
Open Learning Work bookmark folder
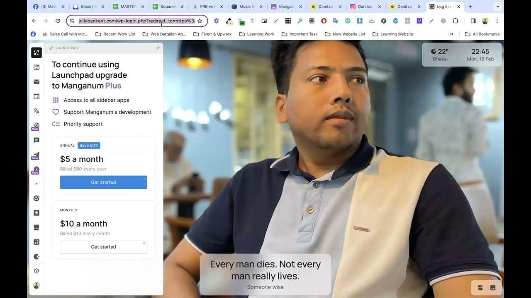pyautogui.click(x=257, y=34)
